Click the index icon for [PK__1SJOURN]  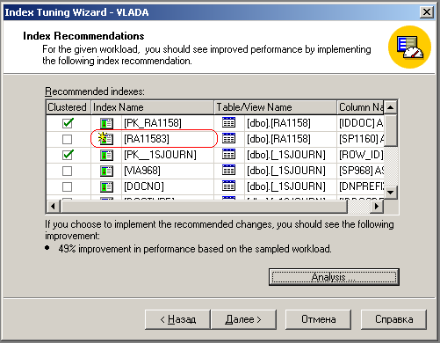pyautogui.click(x=106, y=155)
